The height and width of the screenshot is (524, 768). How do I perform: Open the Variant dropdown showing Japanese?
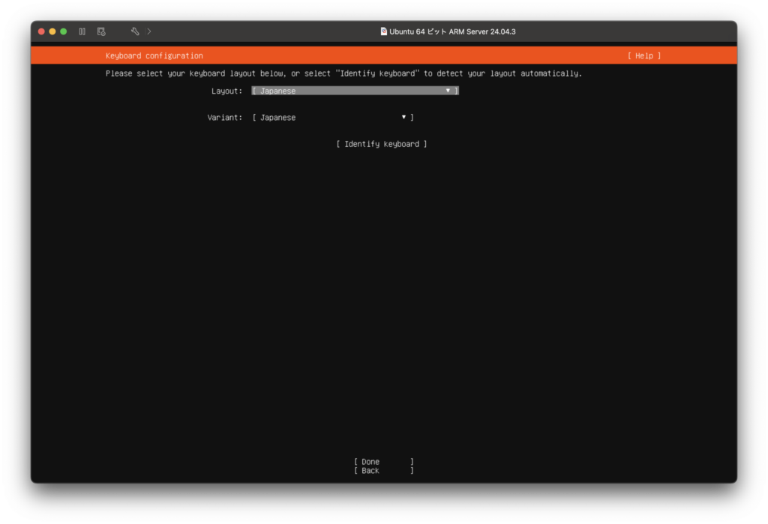pyautogui.click(x=332, y=118)
